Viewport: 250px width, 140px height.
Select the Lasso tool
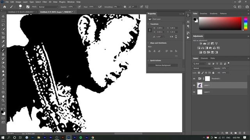[x=3, y=25]
